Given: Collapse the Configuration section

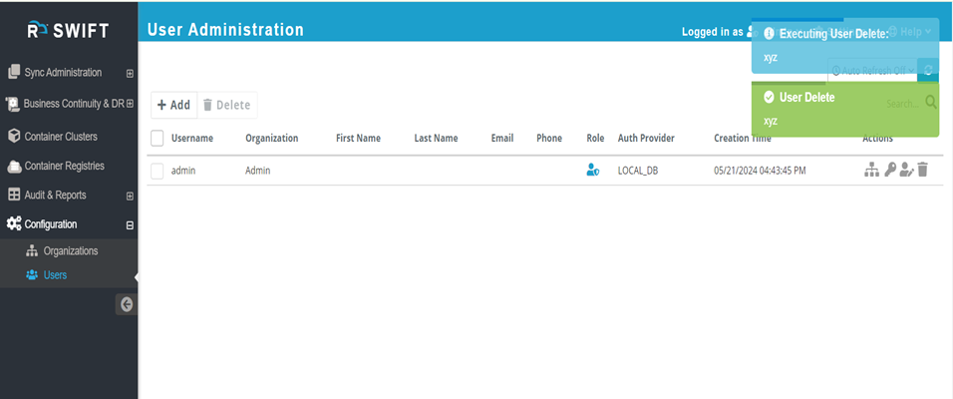Looking at the screenshot, I should 130,225.
